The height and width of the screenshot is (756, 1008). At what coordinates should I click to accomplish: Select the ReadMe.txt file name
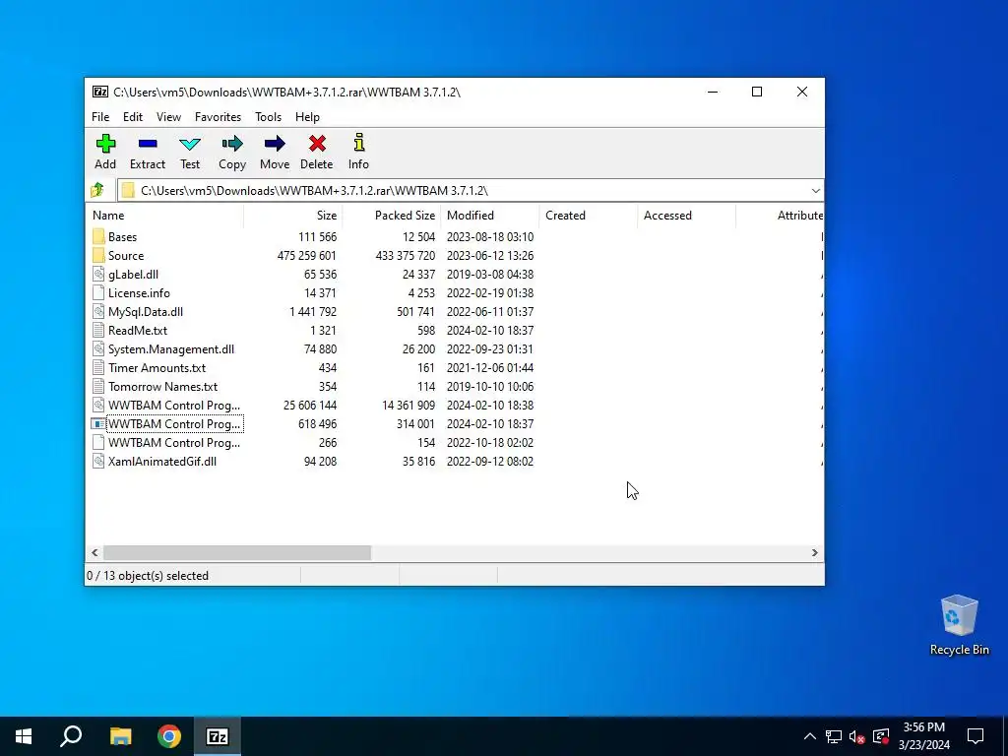pos(138,331)
